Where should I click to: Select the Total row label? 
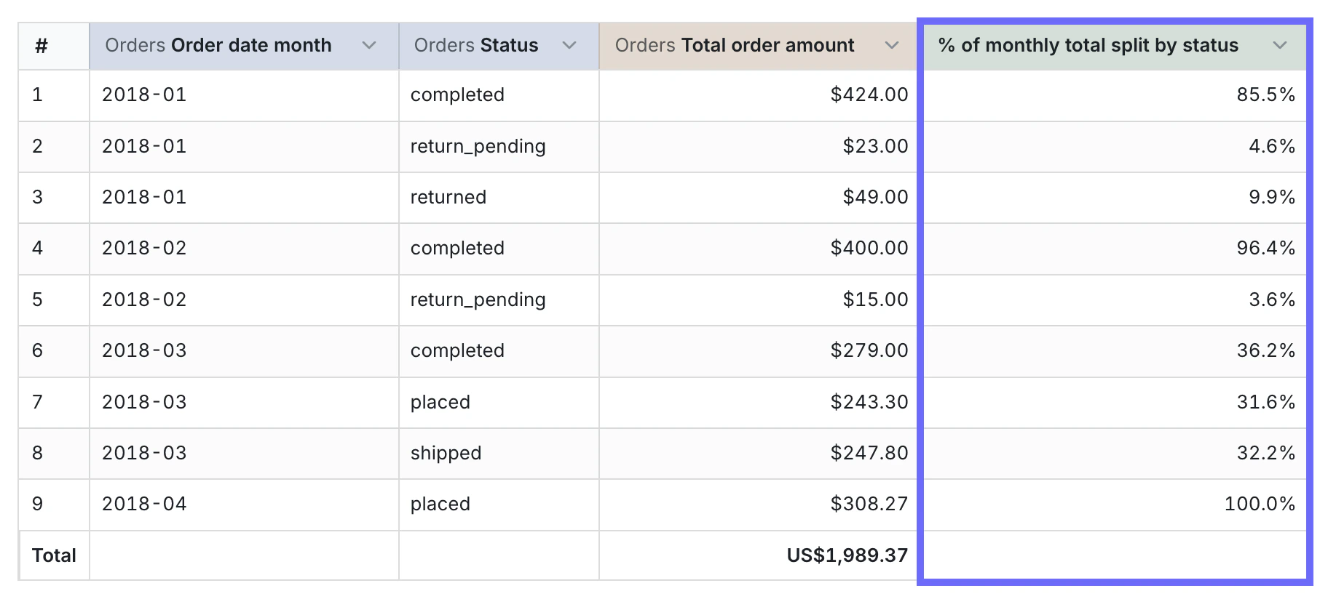(54, 555)
